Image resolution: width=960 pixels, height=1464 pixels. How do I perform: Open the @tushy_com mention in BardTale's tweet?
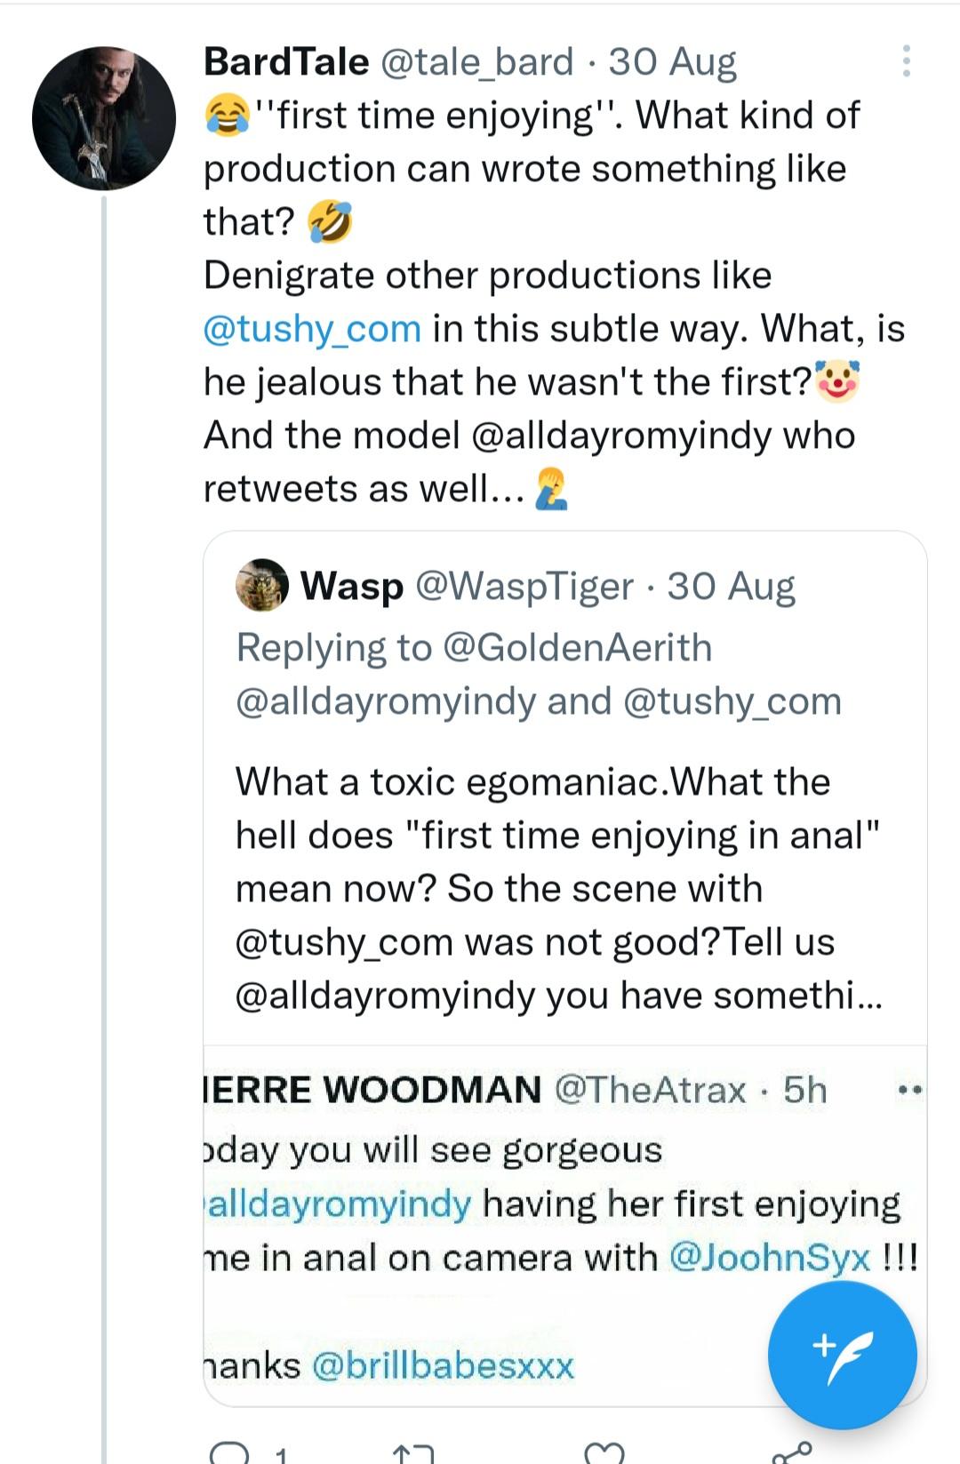tap(312, 329)
